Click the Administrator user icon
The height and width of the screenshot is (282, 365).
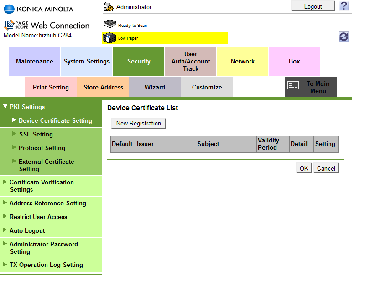tap(108, 6)
